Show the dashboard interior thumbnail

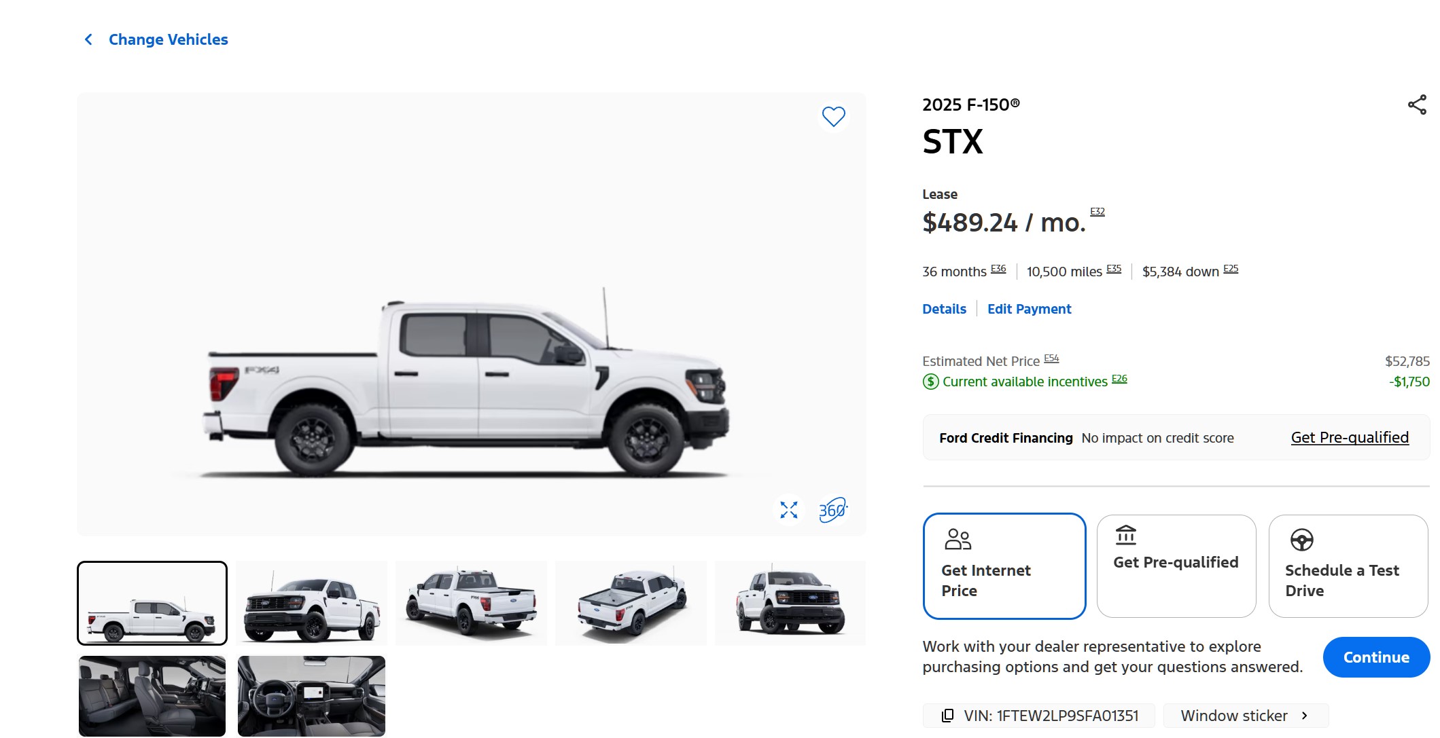[x=311, y=696]
